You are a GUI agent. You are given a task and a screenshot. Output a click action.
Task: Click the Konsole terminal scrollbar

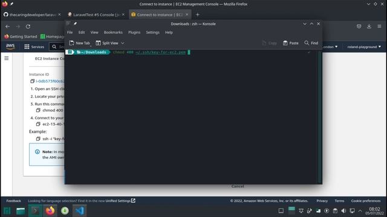click(x=320, y=116)
